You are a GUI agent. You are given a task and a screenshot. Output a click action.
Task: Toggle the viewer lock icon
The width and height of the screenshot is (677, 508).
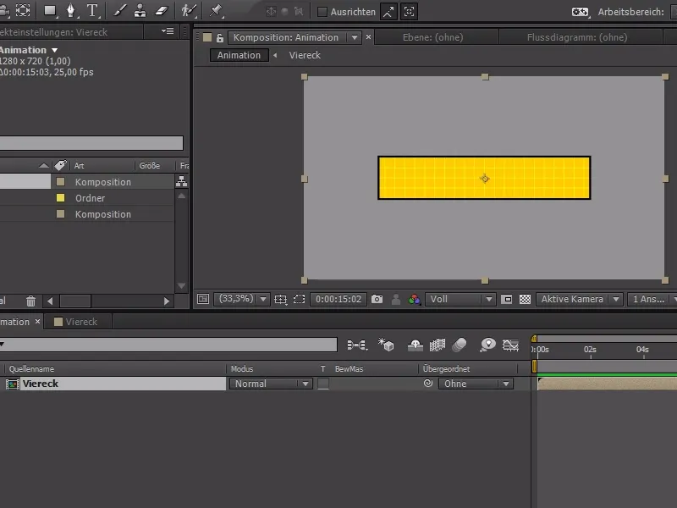219,38
